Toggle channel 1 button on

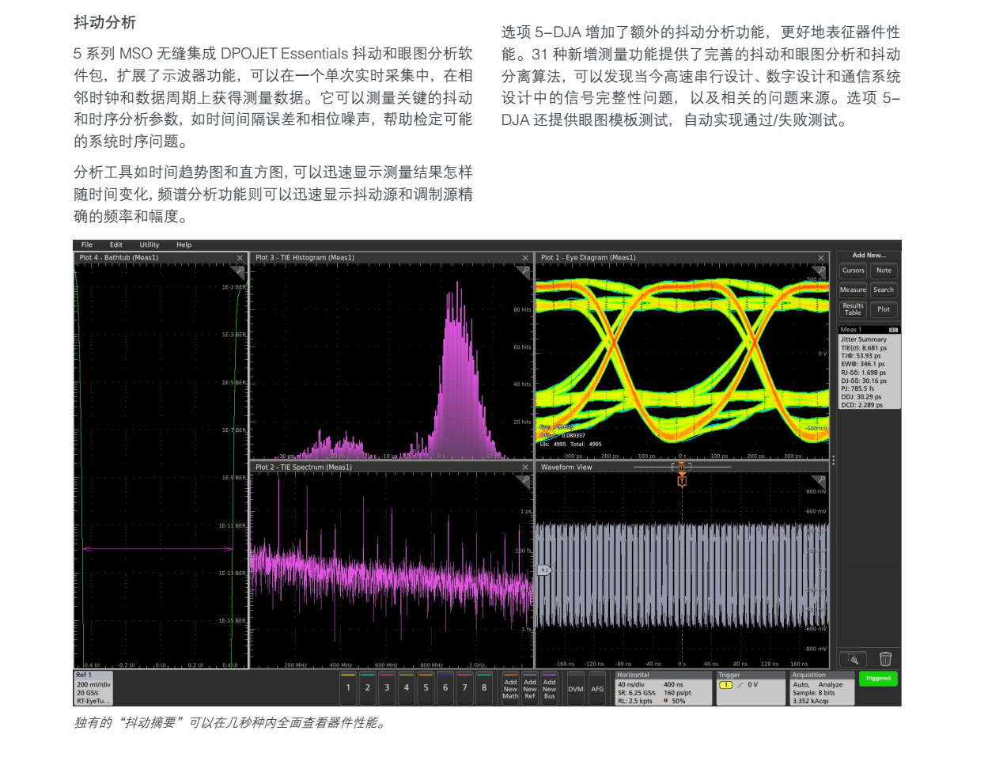point(348,687)
